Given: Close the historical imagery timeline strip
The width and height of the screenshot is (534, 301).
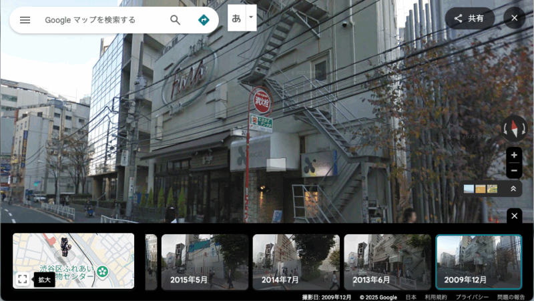Looking at the screenshot, I should [x=514, y=216].
